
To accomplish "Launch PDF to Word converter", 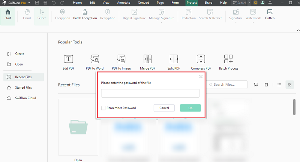I will (95, 62).
